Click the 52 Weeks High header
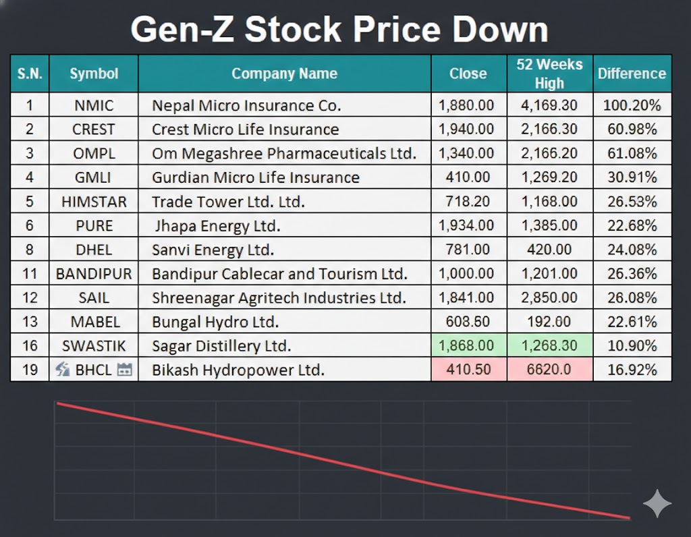Viewport: 691px width, 537px height. pos(549,74)
